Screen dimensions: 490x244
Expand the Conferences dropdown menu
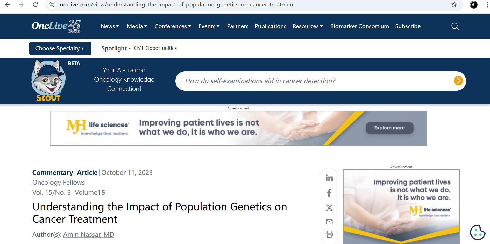click(x=173, y=26)
